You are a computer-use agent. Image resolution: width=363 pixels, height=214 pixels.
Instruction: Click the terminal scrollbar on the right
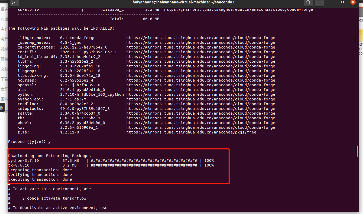[x=357, y=152]
